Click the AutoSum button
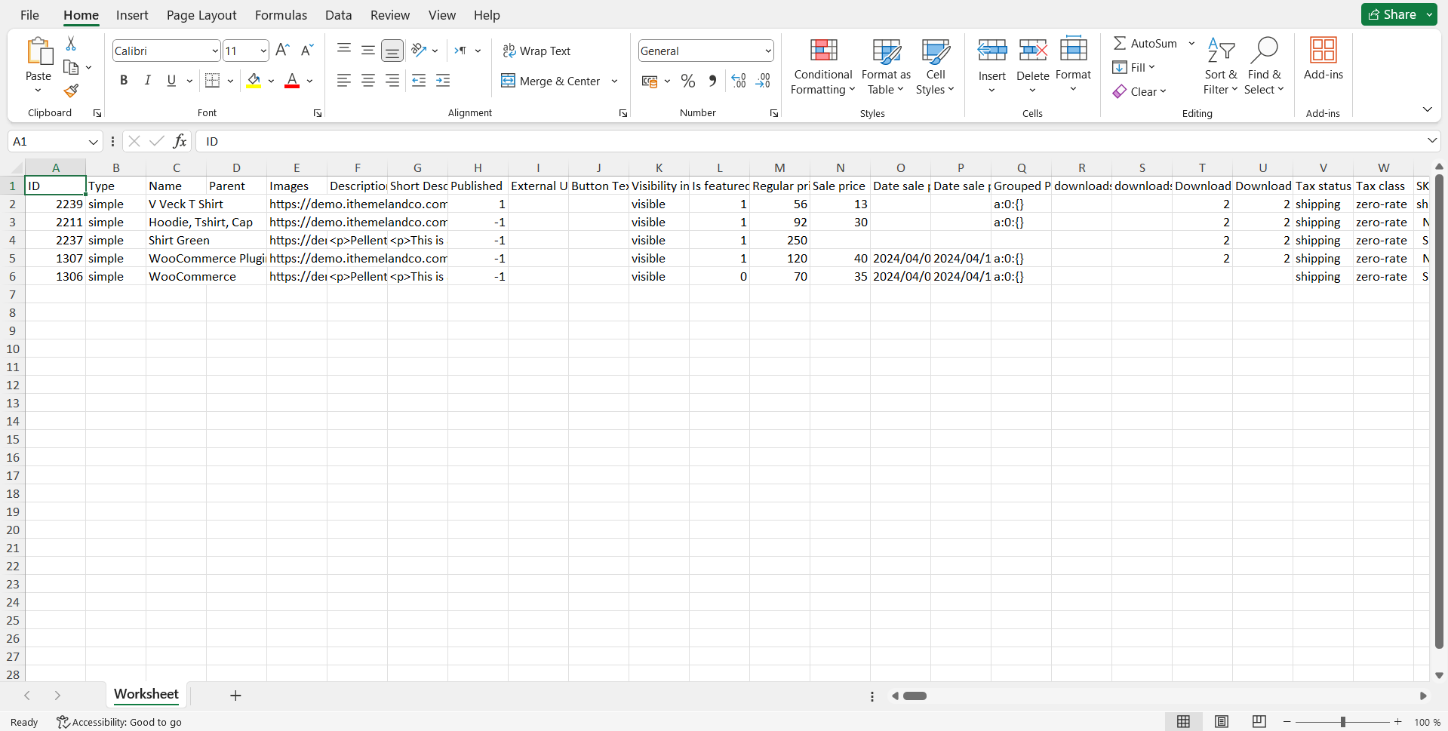 pyautogui.click(x=1145, y=44)
